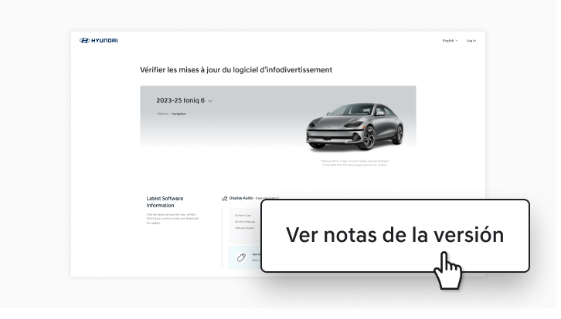Click the disclaimer text beneath the car
The image size is (561, 319).
[x=354, y=163]
